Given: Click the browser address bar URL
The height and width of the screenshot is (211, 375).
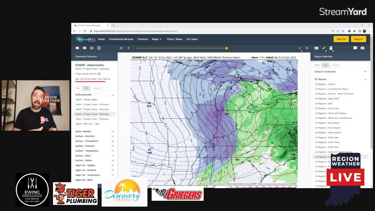Looking at the screenshot, I should 135,31.
